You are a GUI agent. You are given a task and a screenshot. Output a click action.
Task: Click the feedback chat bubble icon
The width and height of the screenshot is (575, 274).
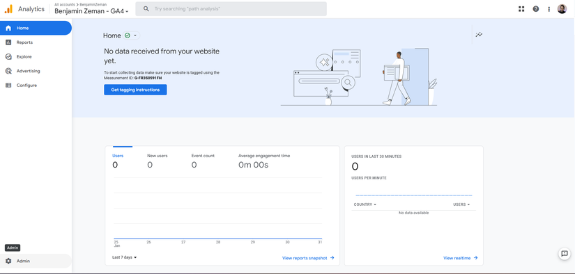(565, 254)
